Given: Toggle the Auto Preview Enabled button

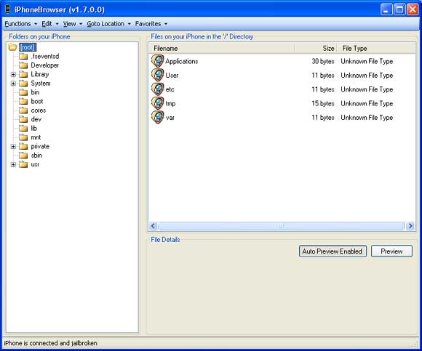Looking at the screenshot, I should pos(333,251).
